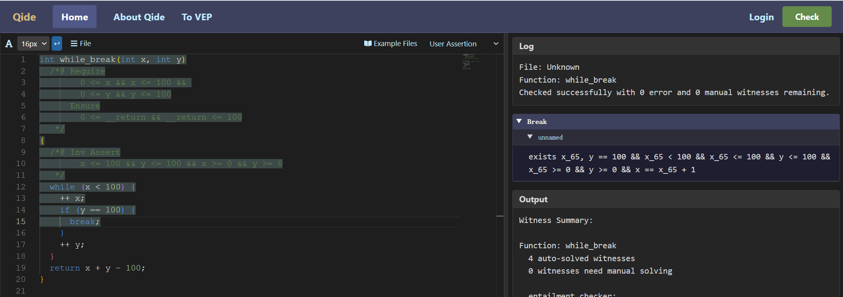The height and width of the screenshot is (297, 843).
Task: Click the code minimap thumbnail
Action: coord(471,62)
